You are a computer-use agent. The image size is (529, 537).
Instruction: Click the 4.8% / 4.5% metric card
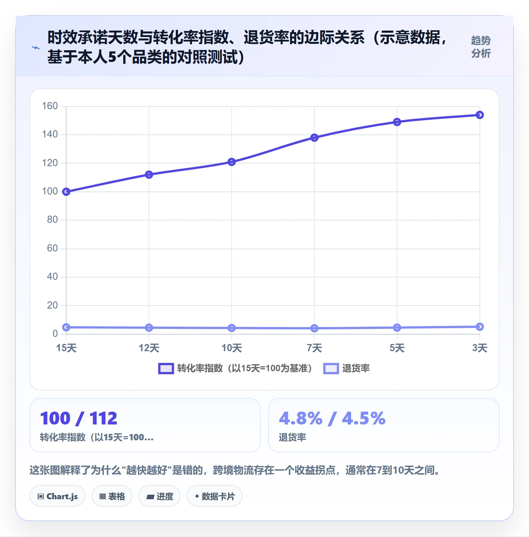click(x=384, y=425)
